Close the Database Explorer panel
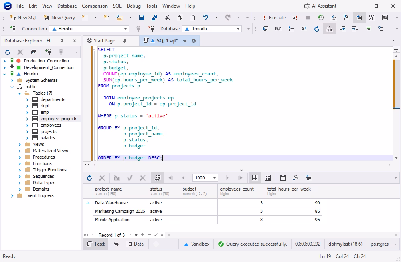The image size is (401, 262). tap(75, 41)
